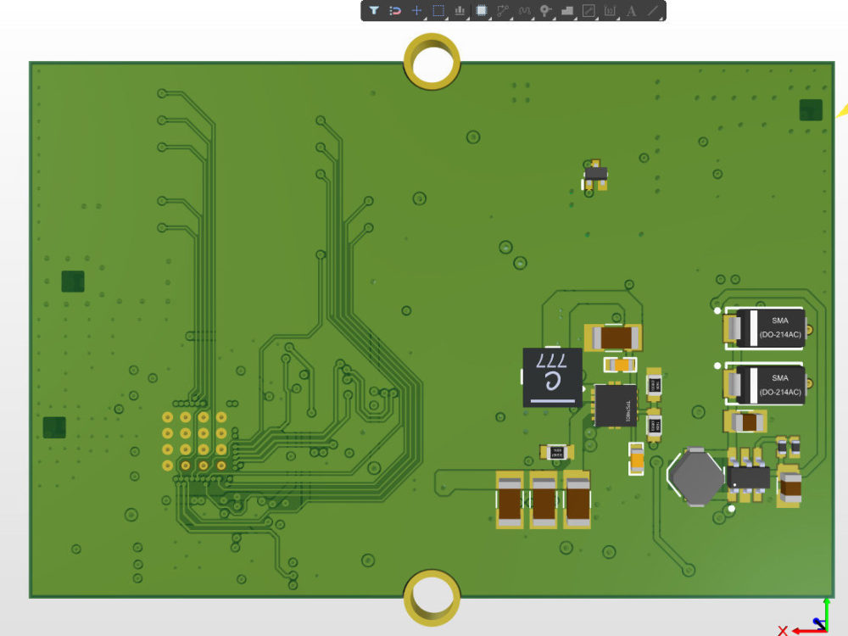Select the move objects cross tool
This screenshot has width=848, height=636.
[416, 10]
